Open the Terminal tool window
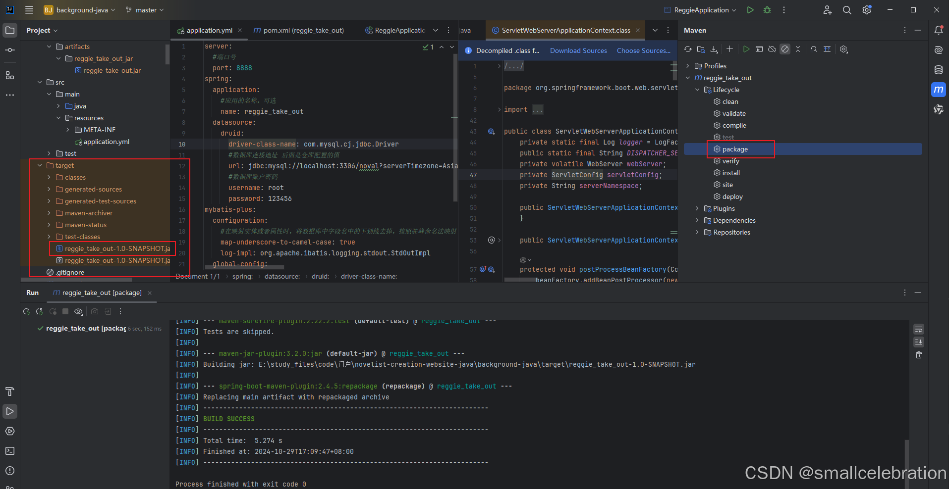 click(10, 451)
